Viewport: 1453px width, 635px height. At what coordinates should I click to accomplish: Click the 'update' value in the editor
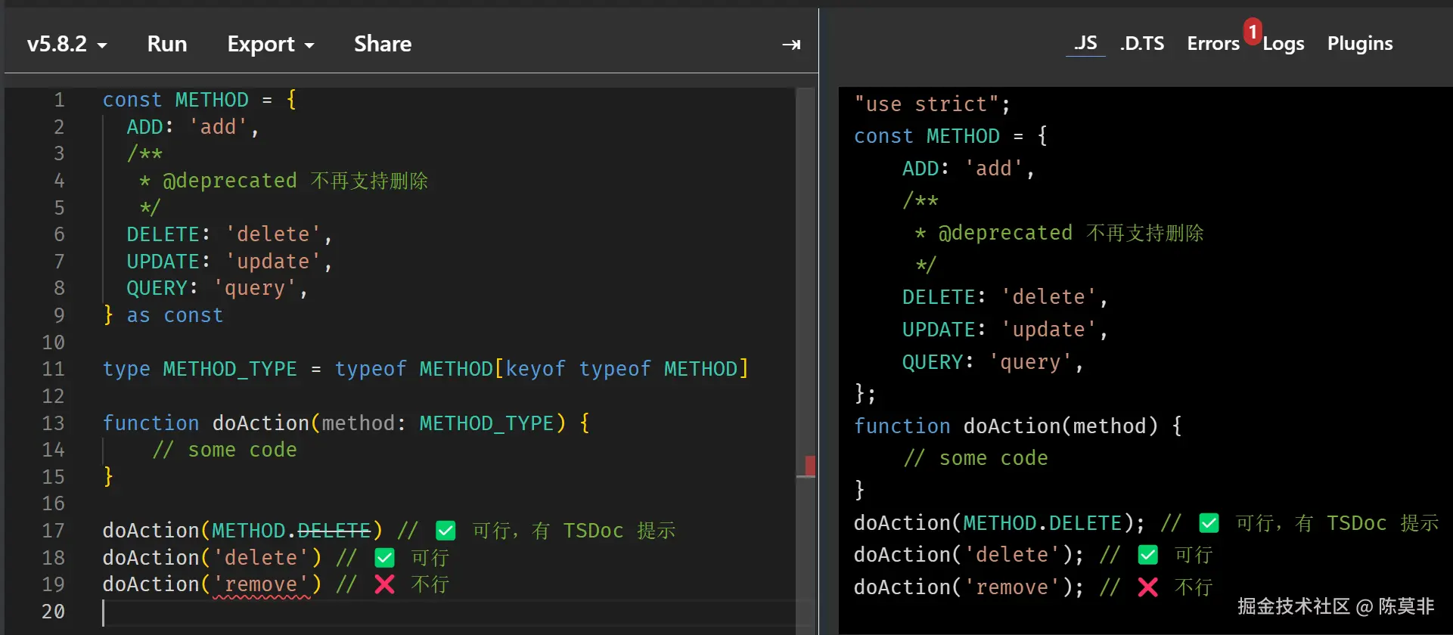point(273,262)
